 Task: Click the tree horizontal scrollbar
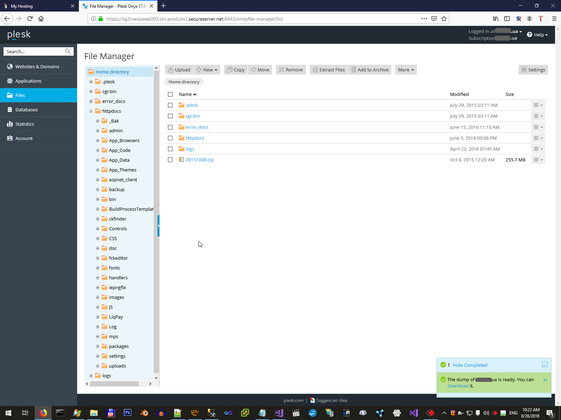114,384
